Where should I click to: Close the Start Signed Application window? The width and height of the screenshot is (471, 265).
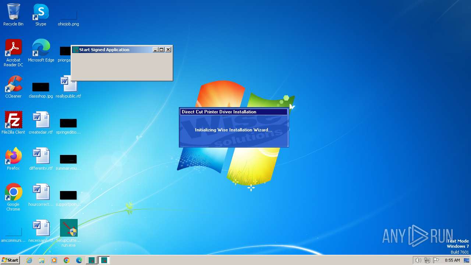point(168,50)
